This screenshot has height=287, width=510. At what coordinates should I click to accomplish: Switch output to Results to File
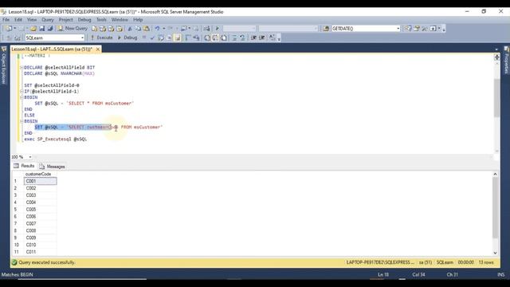[223, 37]
